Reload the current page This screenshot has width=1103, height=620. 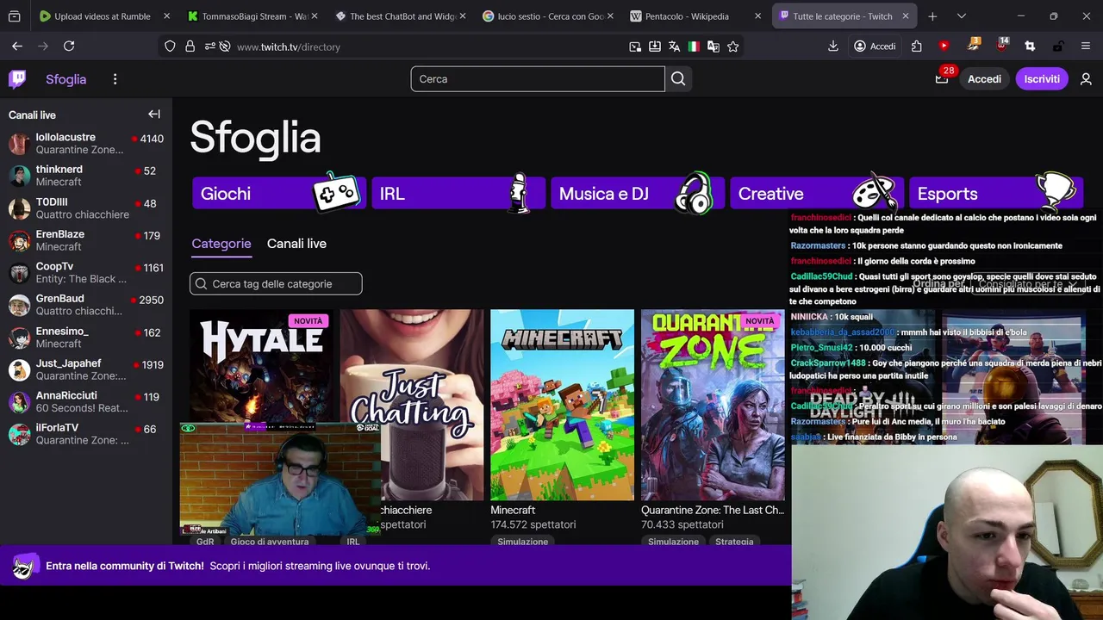point(69,46)
